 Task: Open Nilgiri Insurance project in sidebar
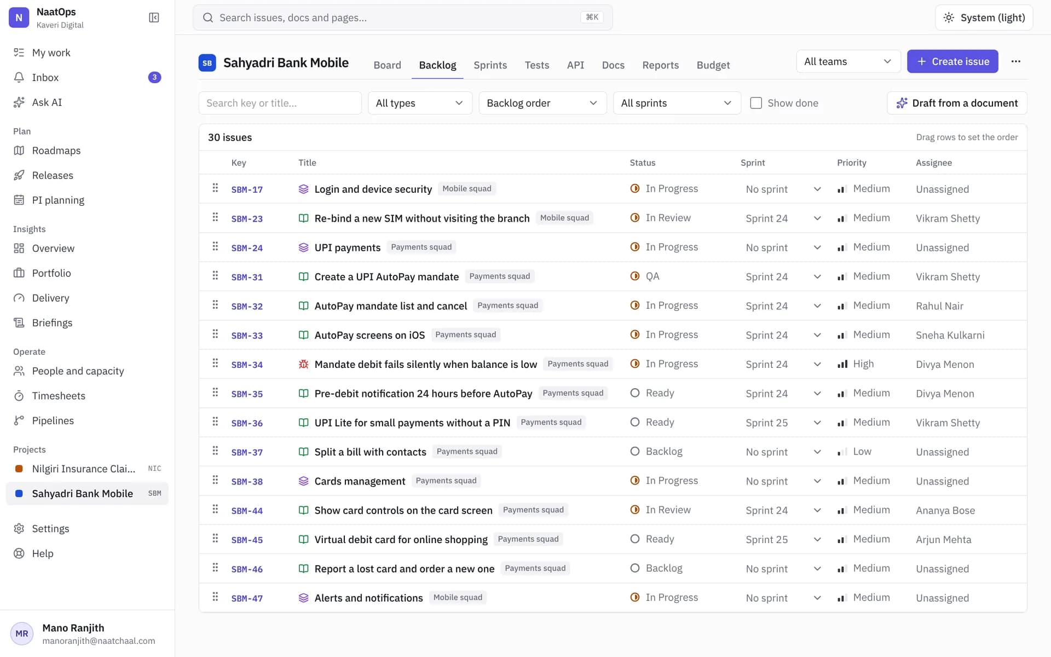point(87,469)
